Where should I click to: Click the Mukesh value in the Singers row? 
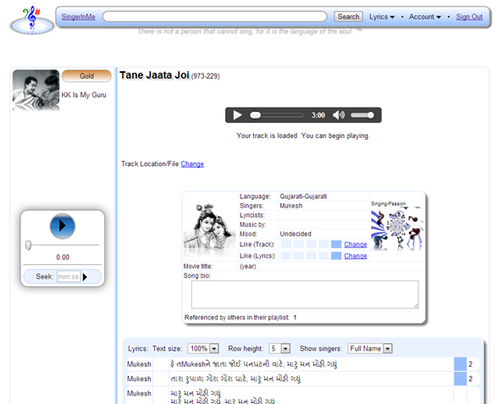tap(291, 206)
